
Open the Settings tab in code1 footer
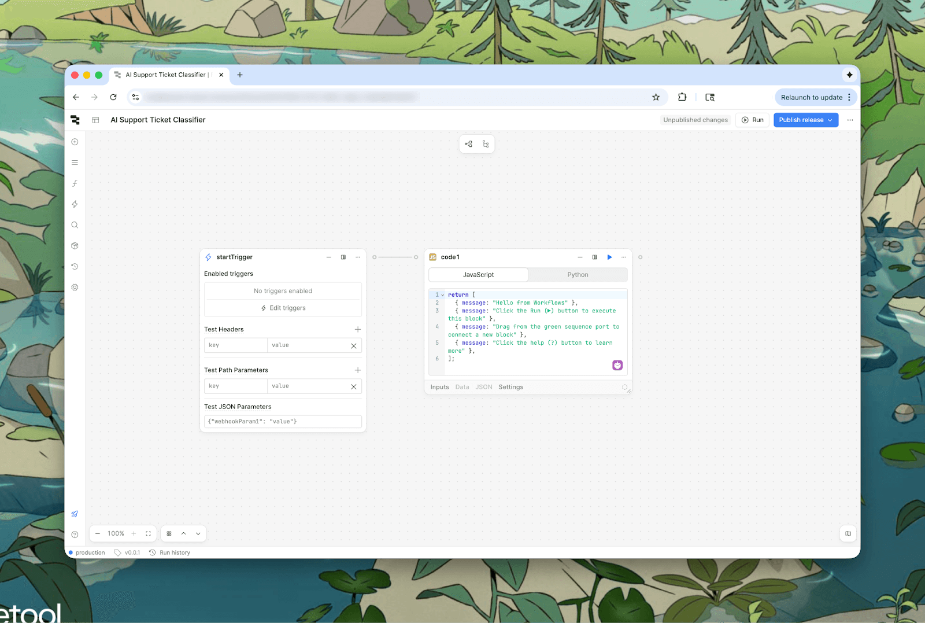pos(510,386)
